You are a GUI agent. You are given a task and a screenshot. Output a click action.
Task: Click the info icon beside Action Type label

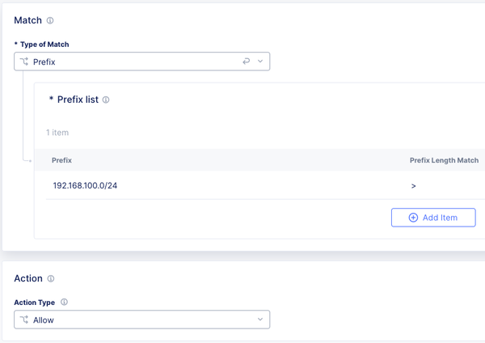pyautogui.click(x=64, y=303)
